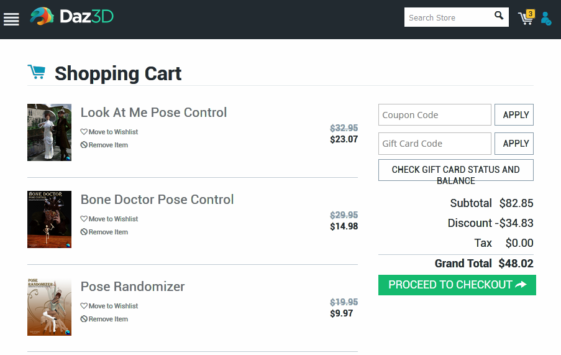Focus the Gift Card Code field

434,144
